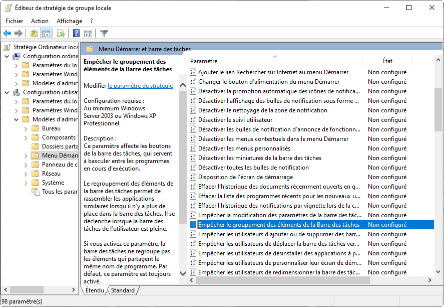Viewport: 444px width, 307px height.
Task: Click the app icon in the title bar
Action: click(9, 8)
